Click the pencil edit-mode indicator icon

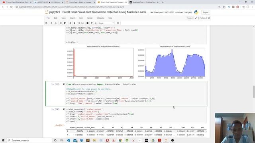click(196, 18)
